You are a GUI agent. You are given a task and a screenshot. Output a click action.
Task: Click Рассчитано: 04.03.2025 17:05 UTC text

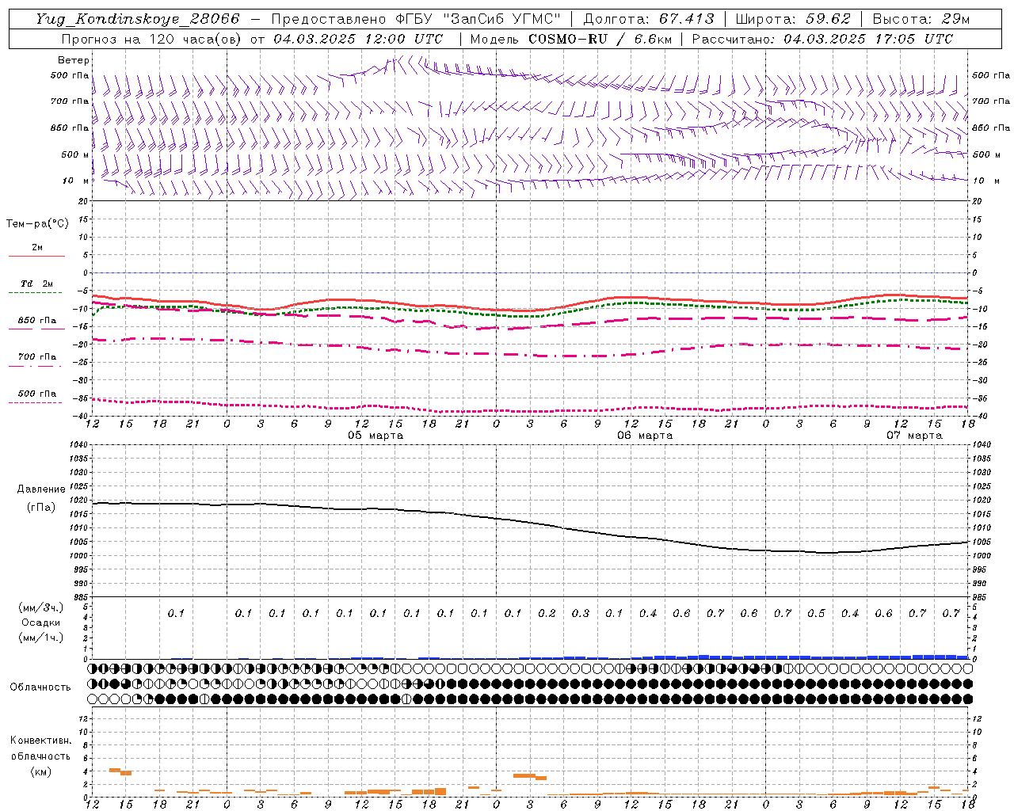(x=823, y=39)
